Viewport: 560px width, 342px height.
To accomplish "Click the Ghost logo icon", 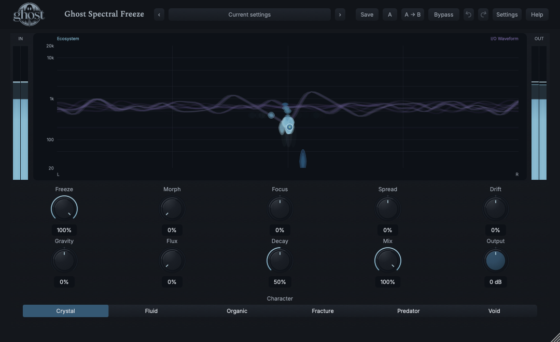I will pos(29,15).
